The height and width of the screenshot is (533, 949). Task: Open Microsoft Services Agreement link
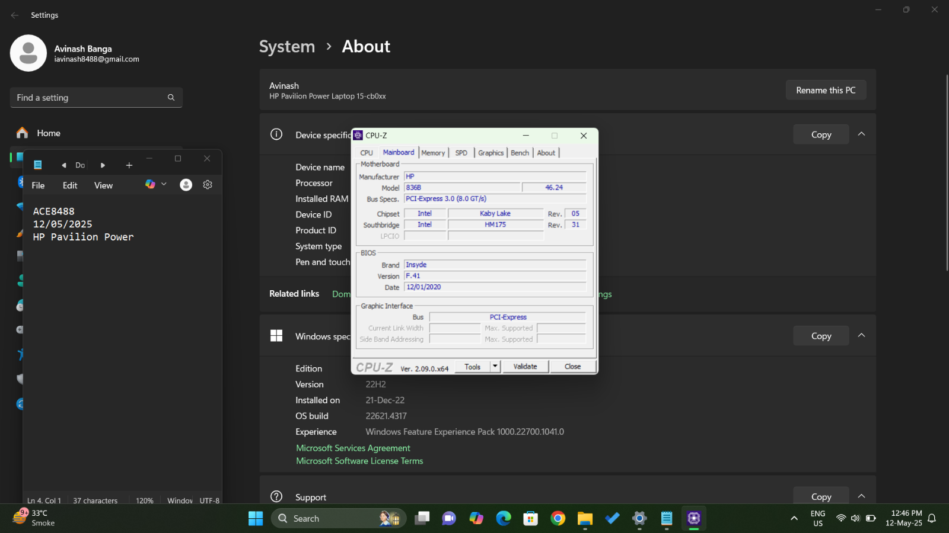click(x=353, y=448)
